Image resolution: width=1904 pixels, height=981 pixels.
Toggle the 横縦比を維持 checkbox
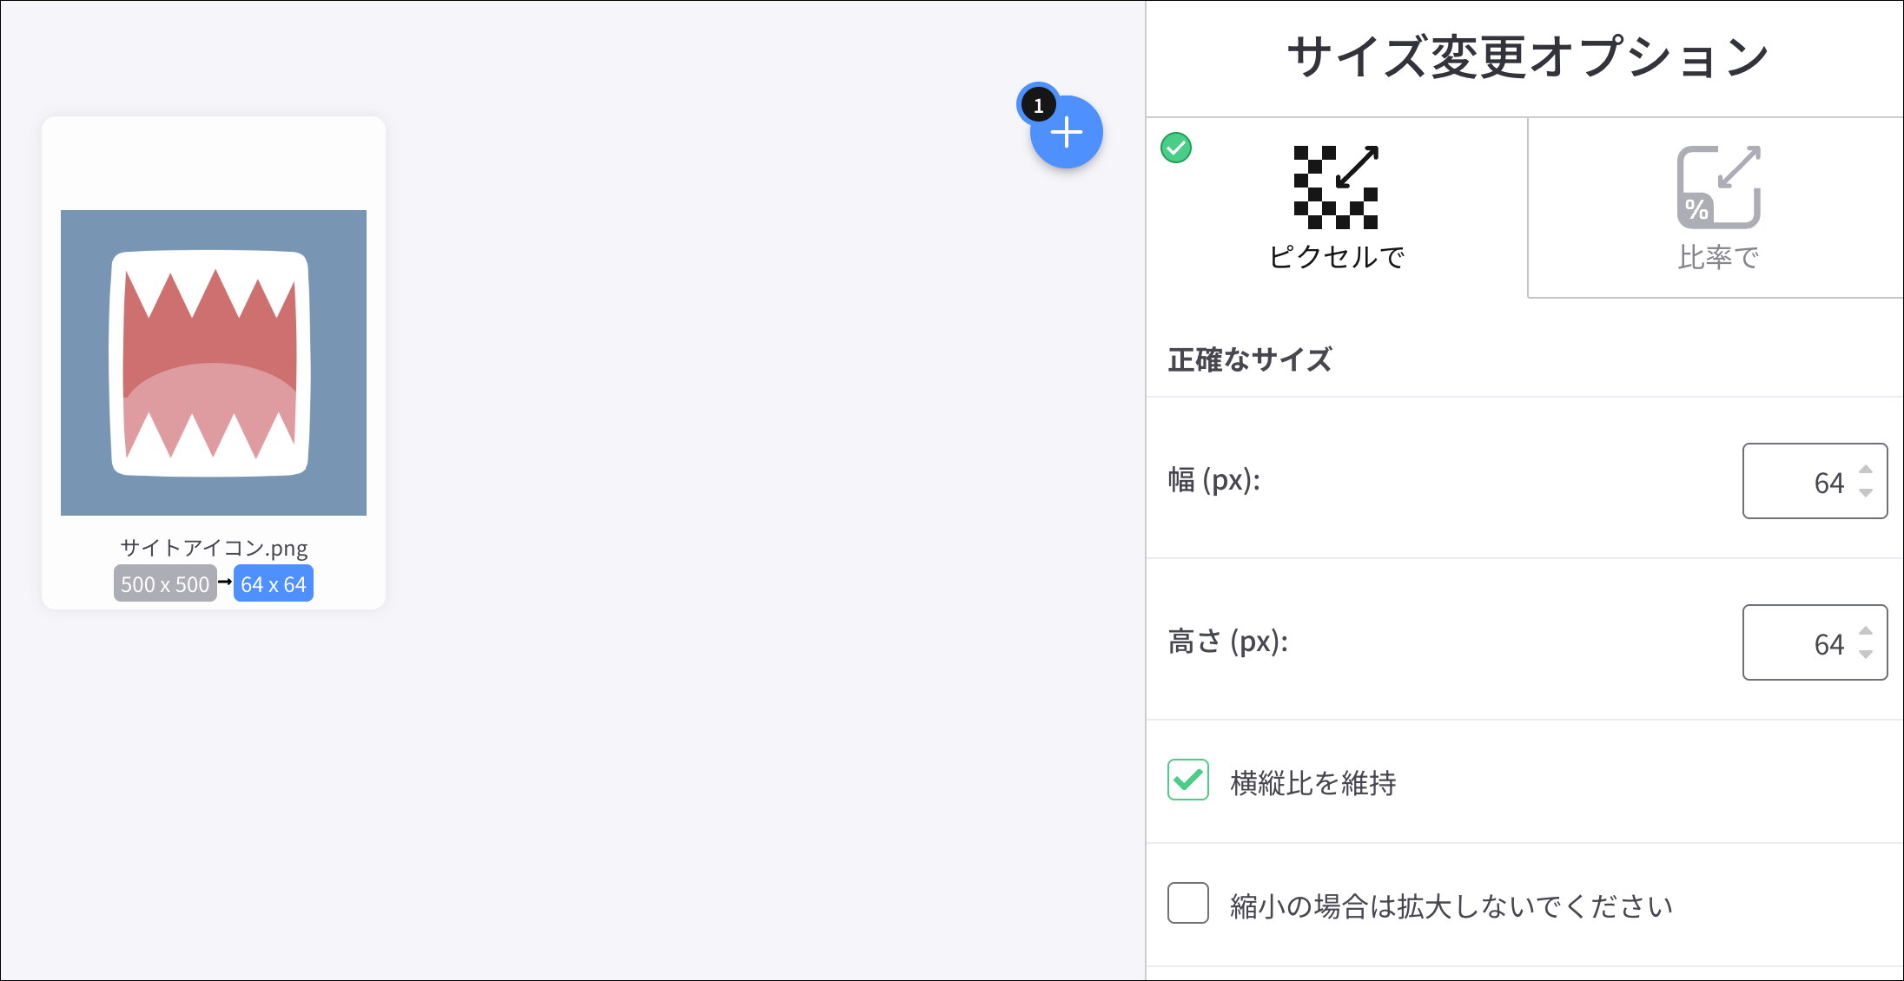(1188, 780)
